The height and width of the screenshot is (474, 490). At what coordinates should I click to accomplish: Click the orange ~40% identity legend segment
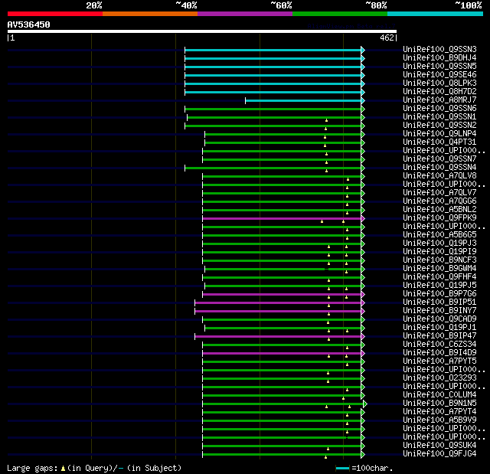point(150,14)
